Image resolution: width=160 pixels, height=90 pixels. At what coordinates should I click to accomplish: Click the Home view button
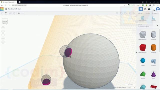tap(3, 28)
